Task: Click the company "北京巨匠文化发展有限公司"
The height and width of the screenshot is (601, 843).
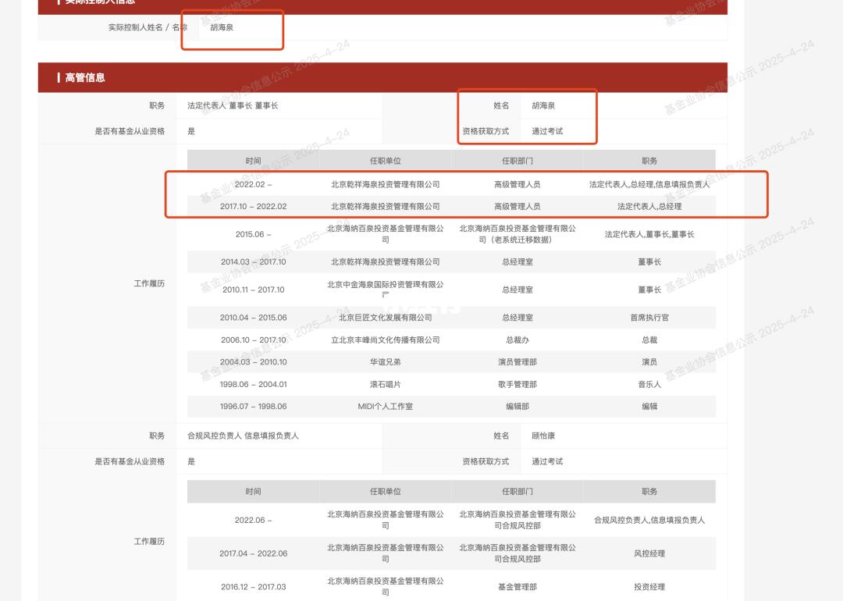Action: pos(385,318)
